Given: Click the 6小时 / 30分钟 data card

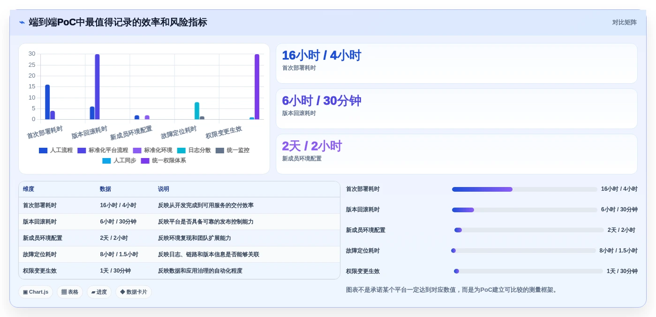Looking at the screenshot, I should 456,109.
